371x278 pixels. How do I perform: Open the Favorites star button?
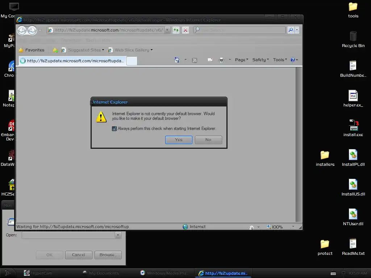pos(32,50)
